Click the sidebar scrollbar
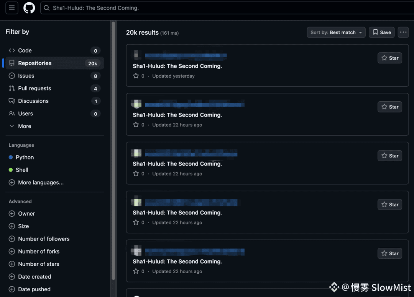The height and width of the screenshot is (297, 414). coord(113,151)
